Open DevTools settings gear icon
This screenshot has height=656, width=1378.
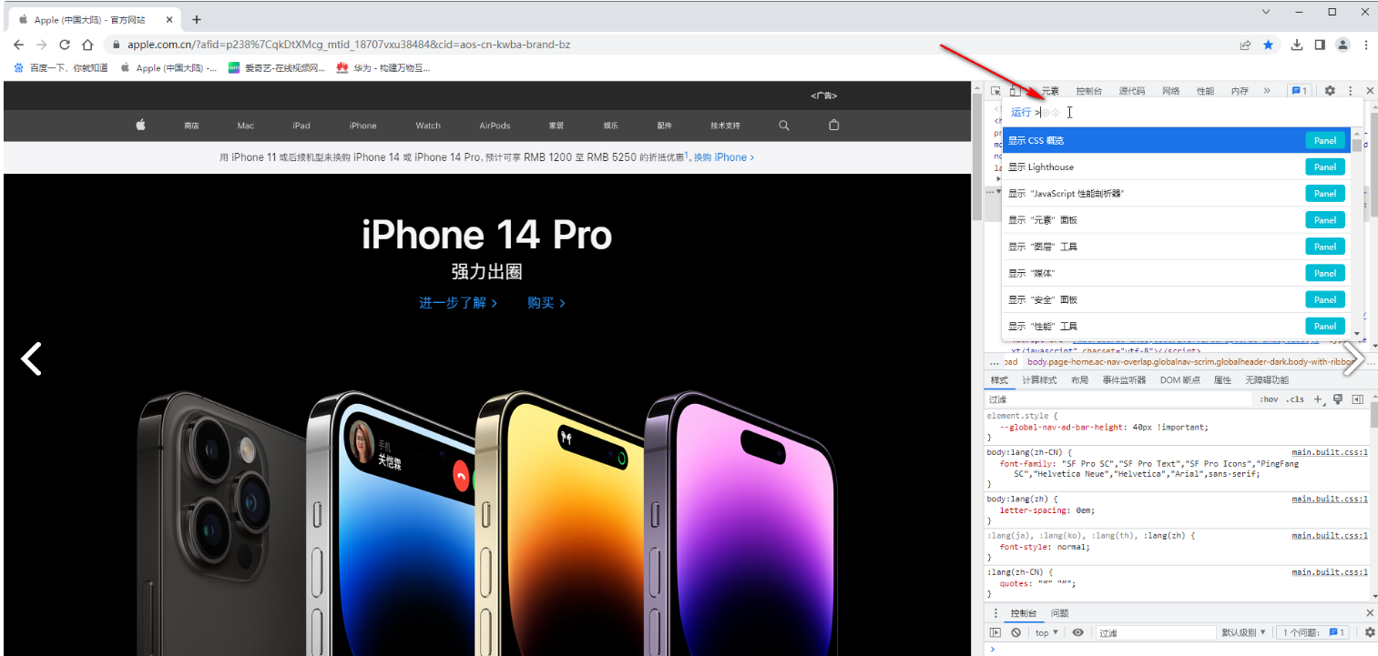[x=1330, y=91]
